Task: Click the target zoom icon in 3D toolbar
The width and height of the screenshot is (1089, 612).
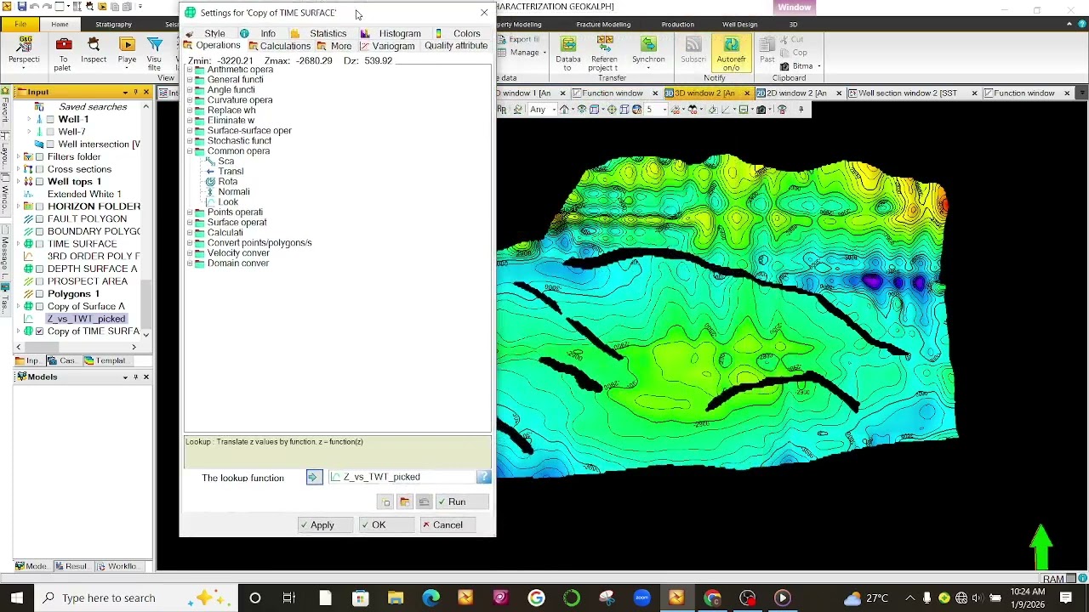Action: (x=612, y=110)
